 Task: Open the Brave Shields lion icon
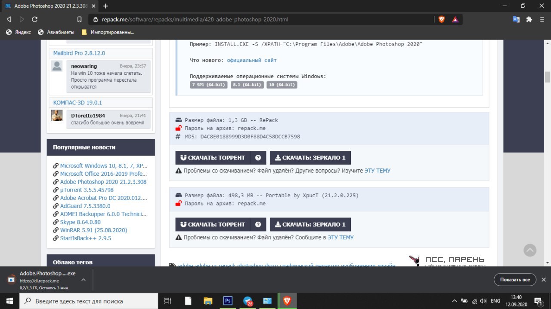point(441,19)
